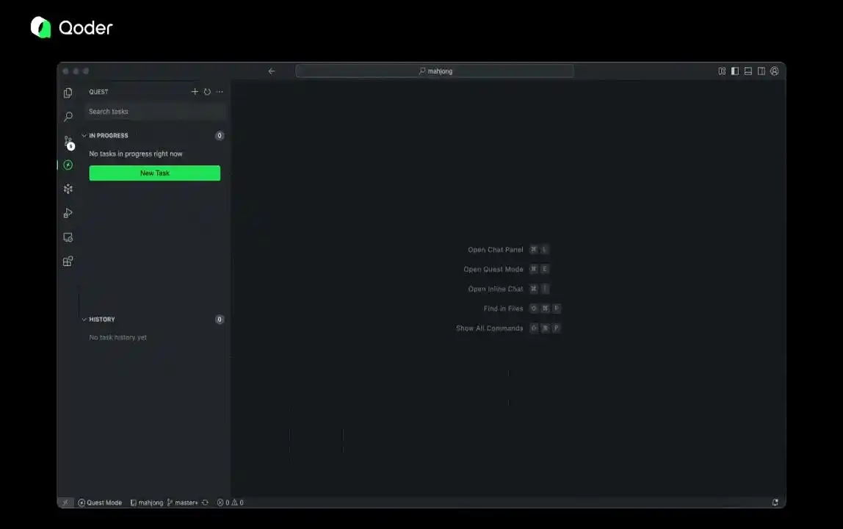Open the Source Control view
843x529 pixels.
click(68, 141)
